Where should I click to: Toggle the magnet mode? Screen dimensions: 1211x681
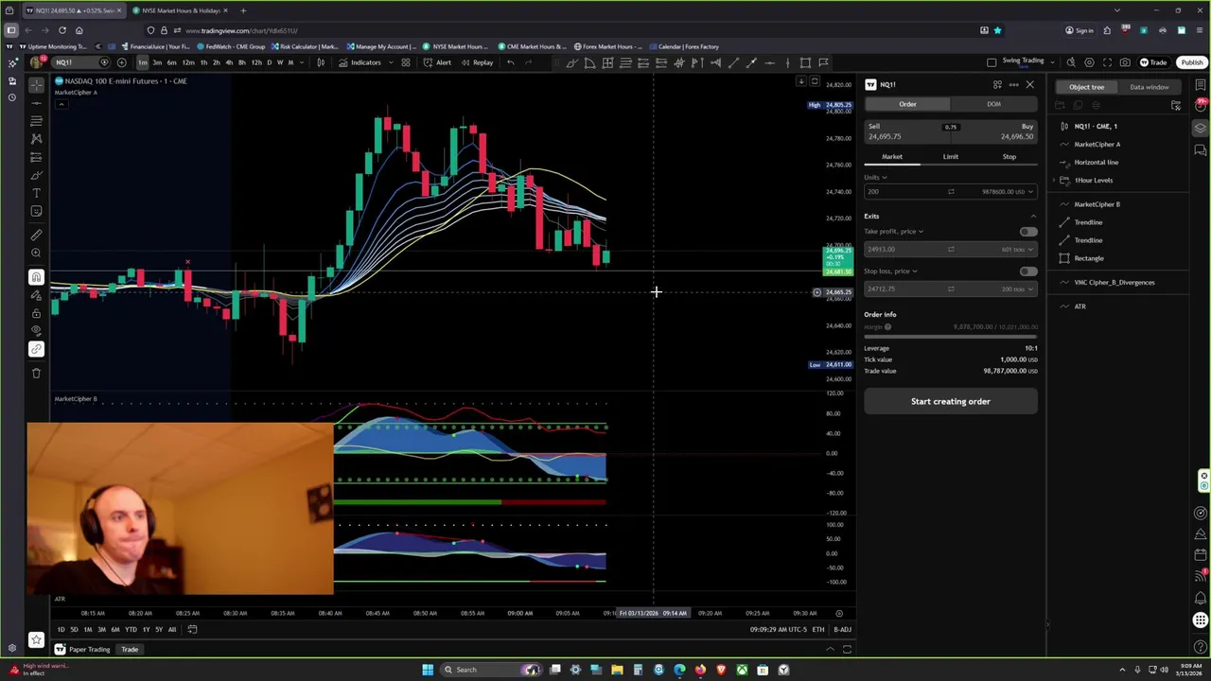click(x=36, y=277)
